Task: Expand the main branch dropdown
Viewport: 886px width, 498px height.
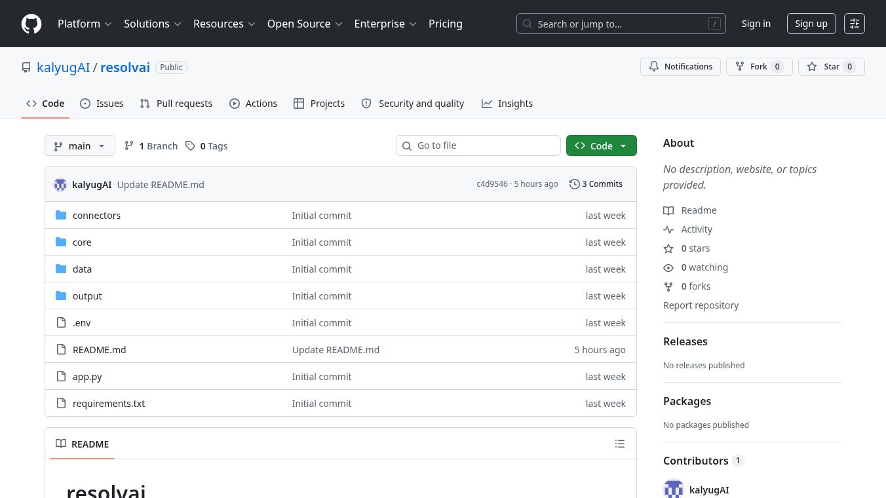Action: (80, 145)
